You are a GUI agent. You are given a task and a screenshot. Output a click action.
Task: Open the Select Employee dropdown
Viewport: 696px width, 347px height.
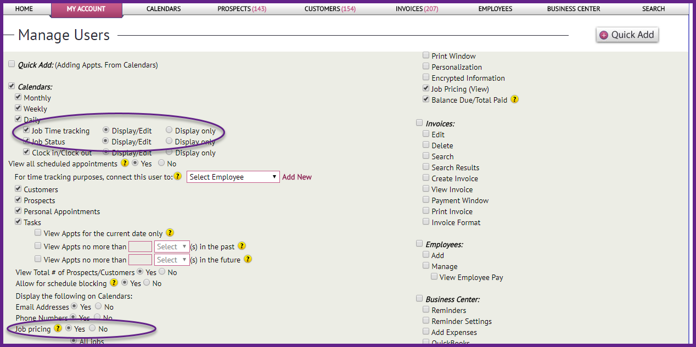point(233,177)
